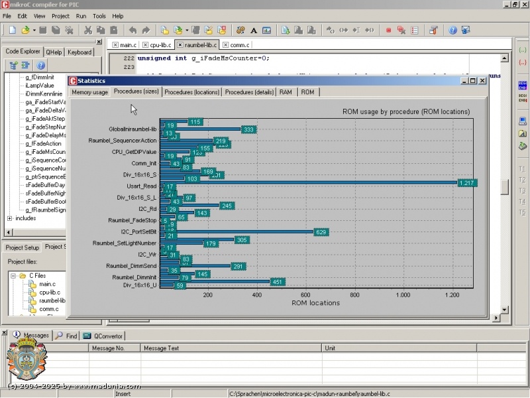
Task: Click the Open project toolbar icon
Action: point(178,30)
